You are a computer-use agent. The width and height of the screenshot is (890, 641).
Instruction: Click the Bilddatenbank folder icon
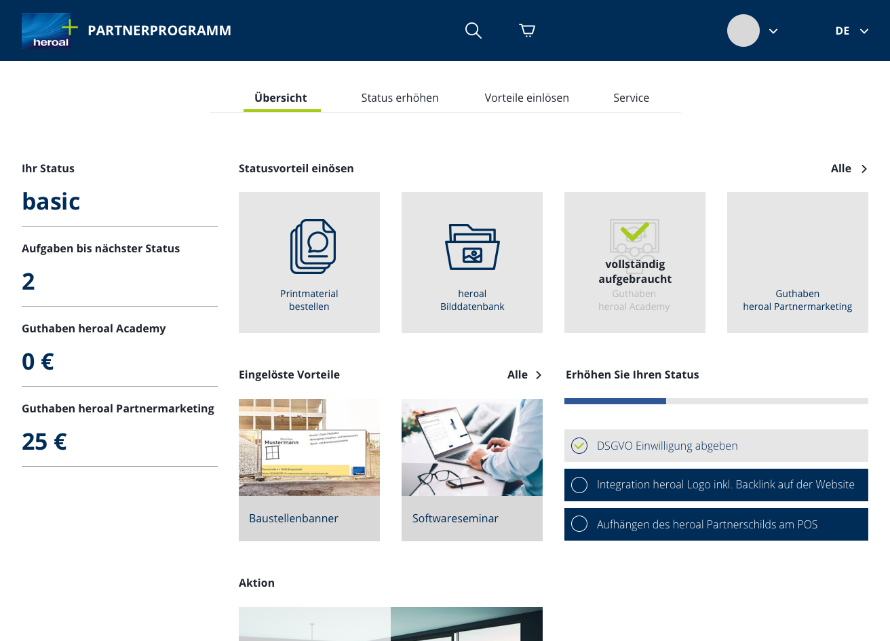(472, 247)
